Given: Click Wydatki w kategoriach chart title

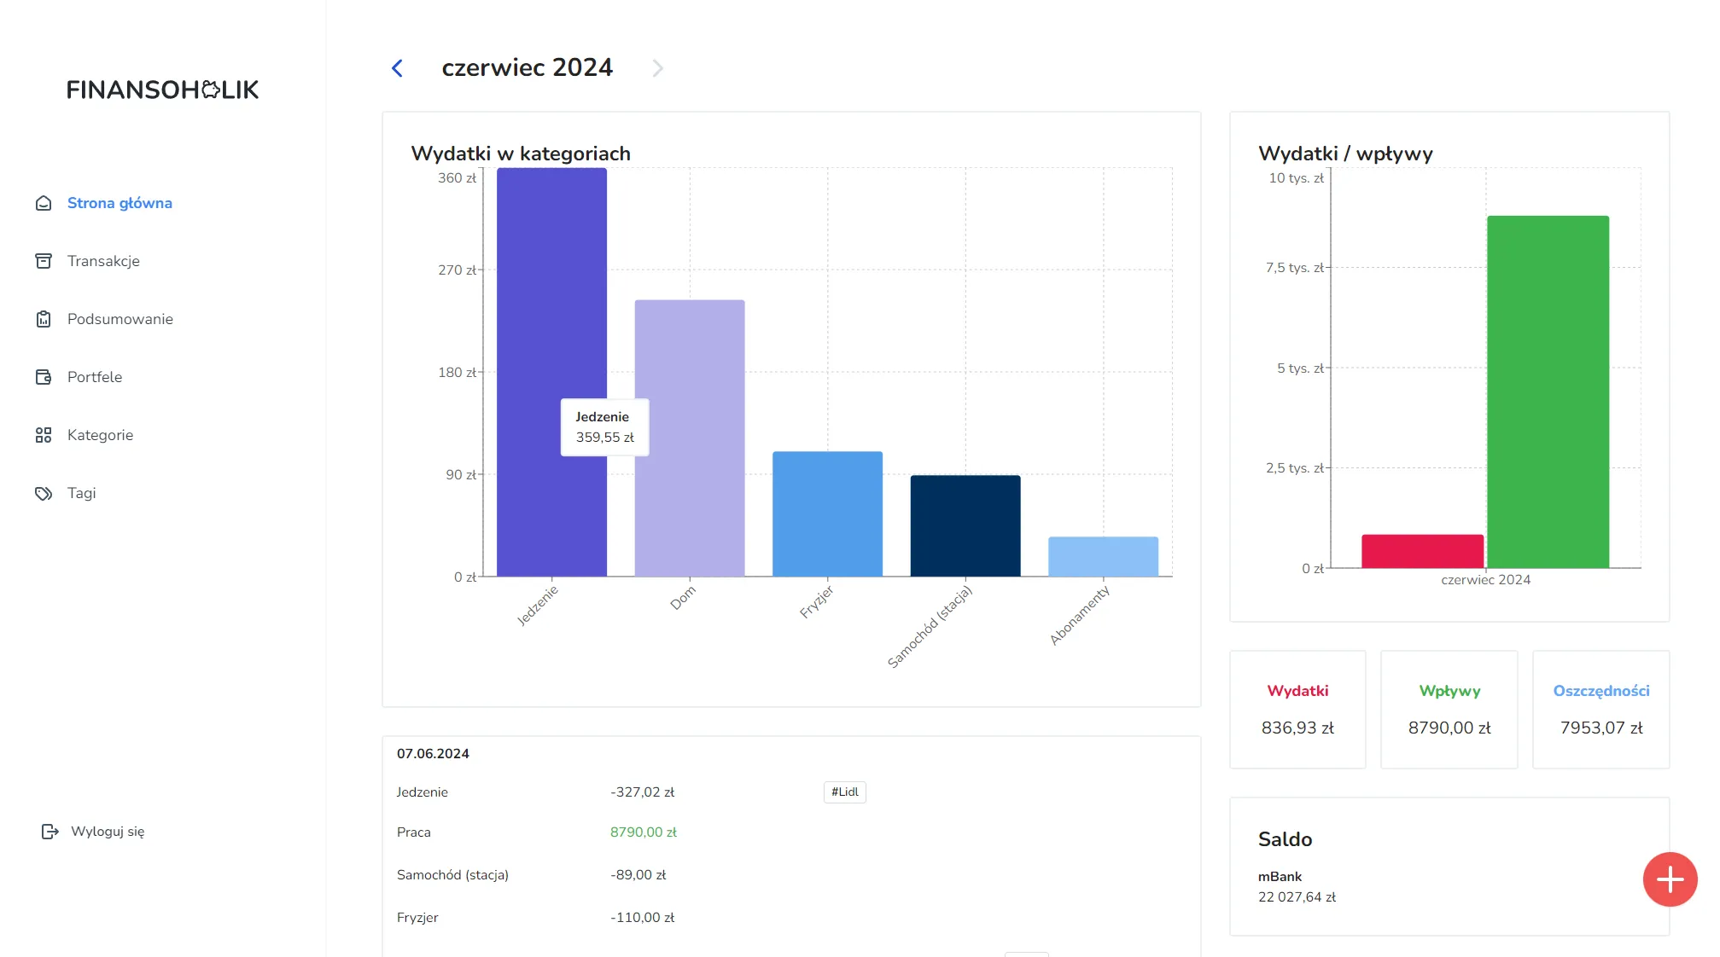Looking at the screenshot, I should pyautogui.click(x=521, y=154).
